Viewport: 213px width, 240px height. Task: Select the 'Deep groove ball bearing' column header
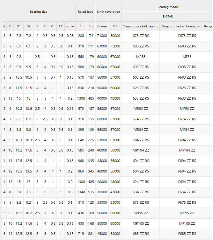141,26
